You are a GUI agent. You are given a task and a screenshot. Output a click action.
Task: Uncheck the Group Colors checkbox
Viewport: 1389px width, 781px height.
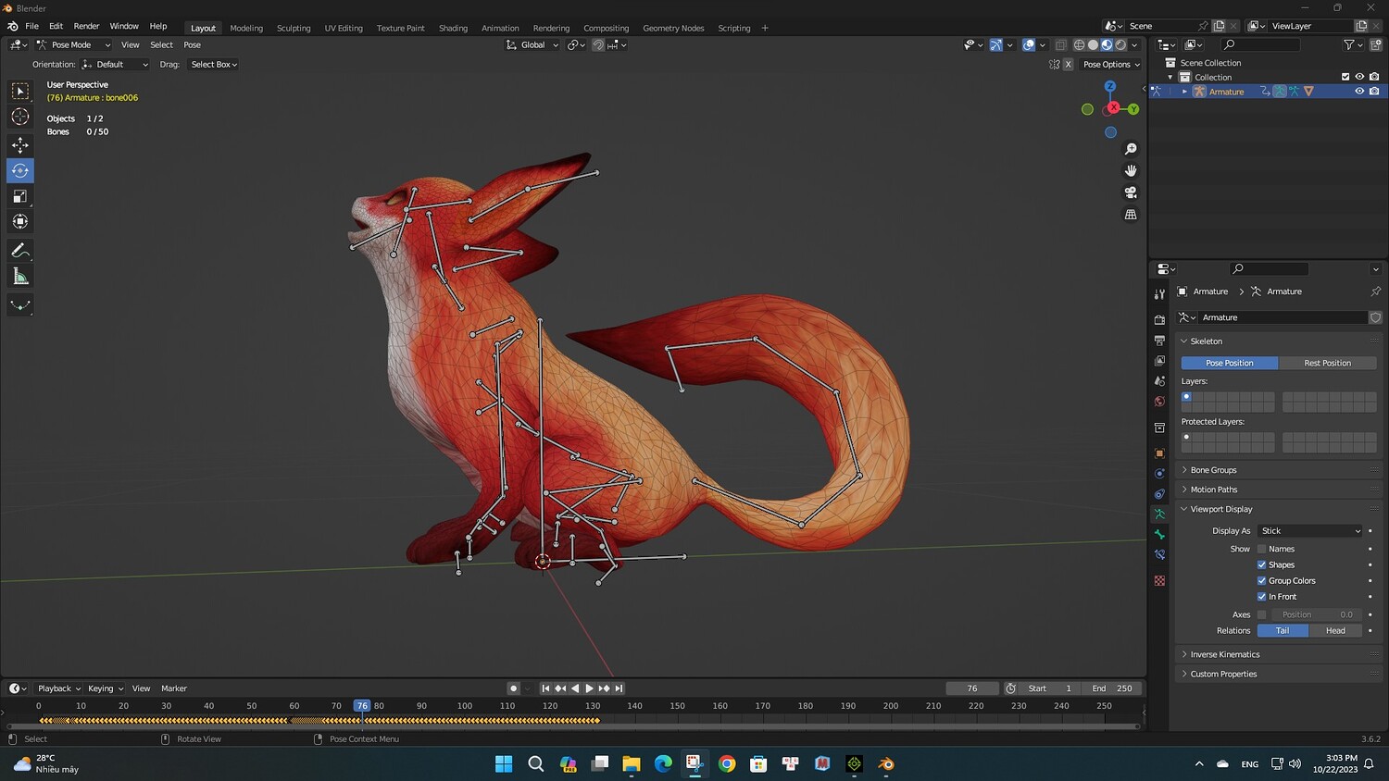1261,581
